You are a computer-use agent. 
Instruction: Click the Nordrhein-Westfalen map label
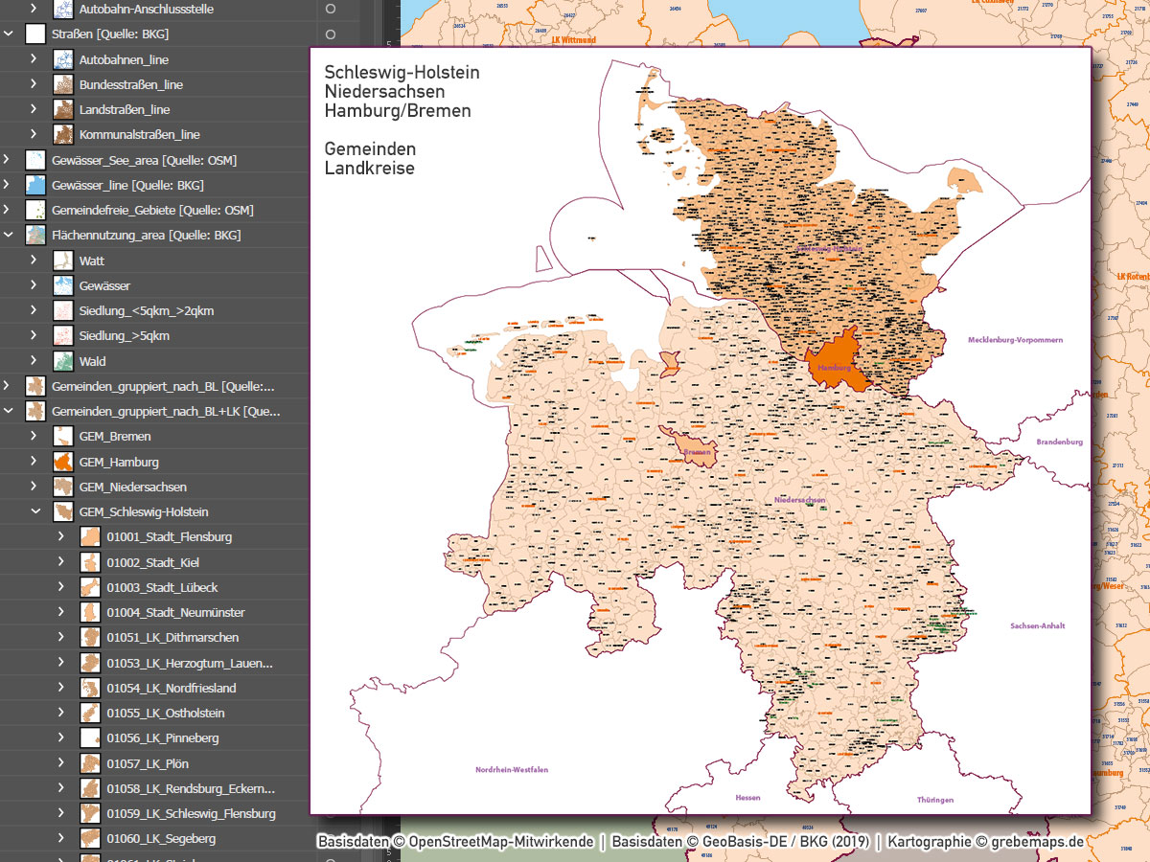click(x=512, y=769)
